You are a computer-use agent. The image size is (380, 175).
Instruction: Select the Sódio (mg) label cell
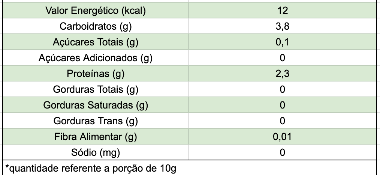[x=95, y=153]
